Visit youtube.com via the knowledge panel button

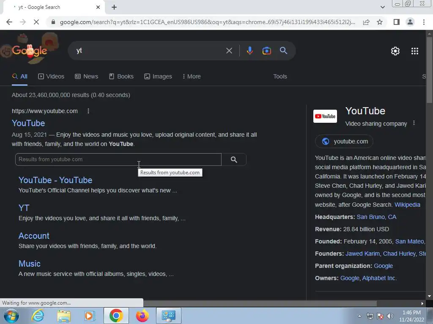pos(344,141)
